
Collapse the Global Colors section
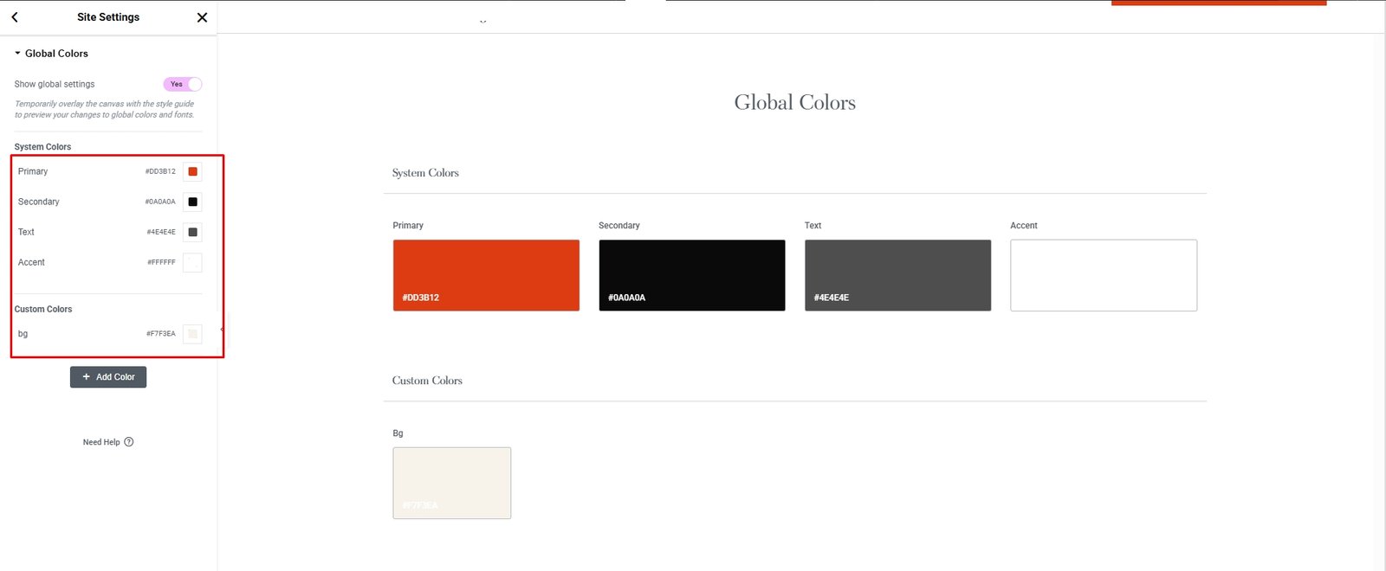pyautogui.click(x=51, y=54)
